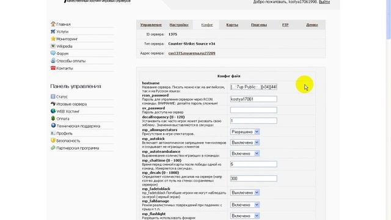
Task: Open the Статус link
Action: [x=62, y=97]
